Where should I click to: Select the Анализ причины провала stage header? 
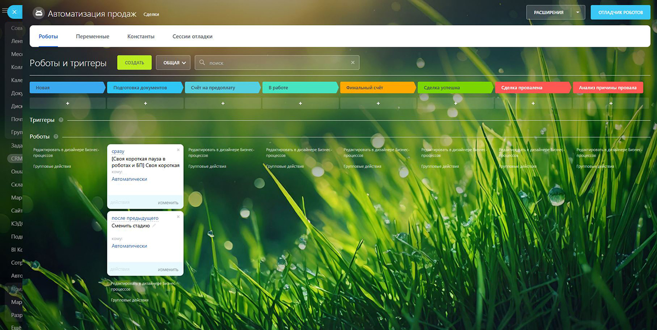pos(608,88)
